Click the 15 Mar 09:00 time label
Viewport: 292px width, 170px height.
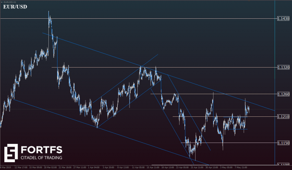click(36, 167)
